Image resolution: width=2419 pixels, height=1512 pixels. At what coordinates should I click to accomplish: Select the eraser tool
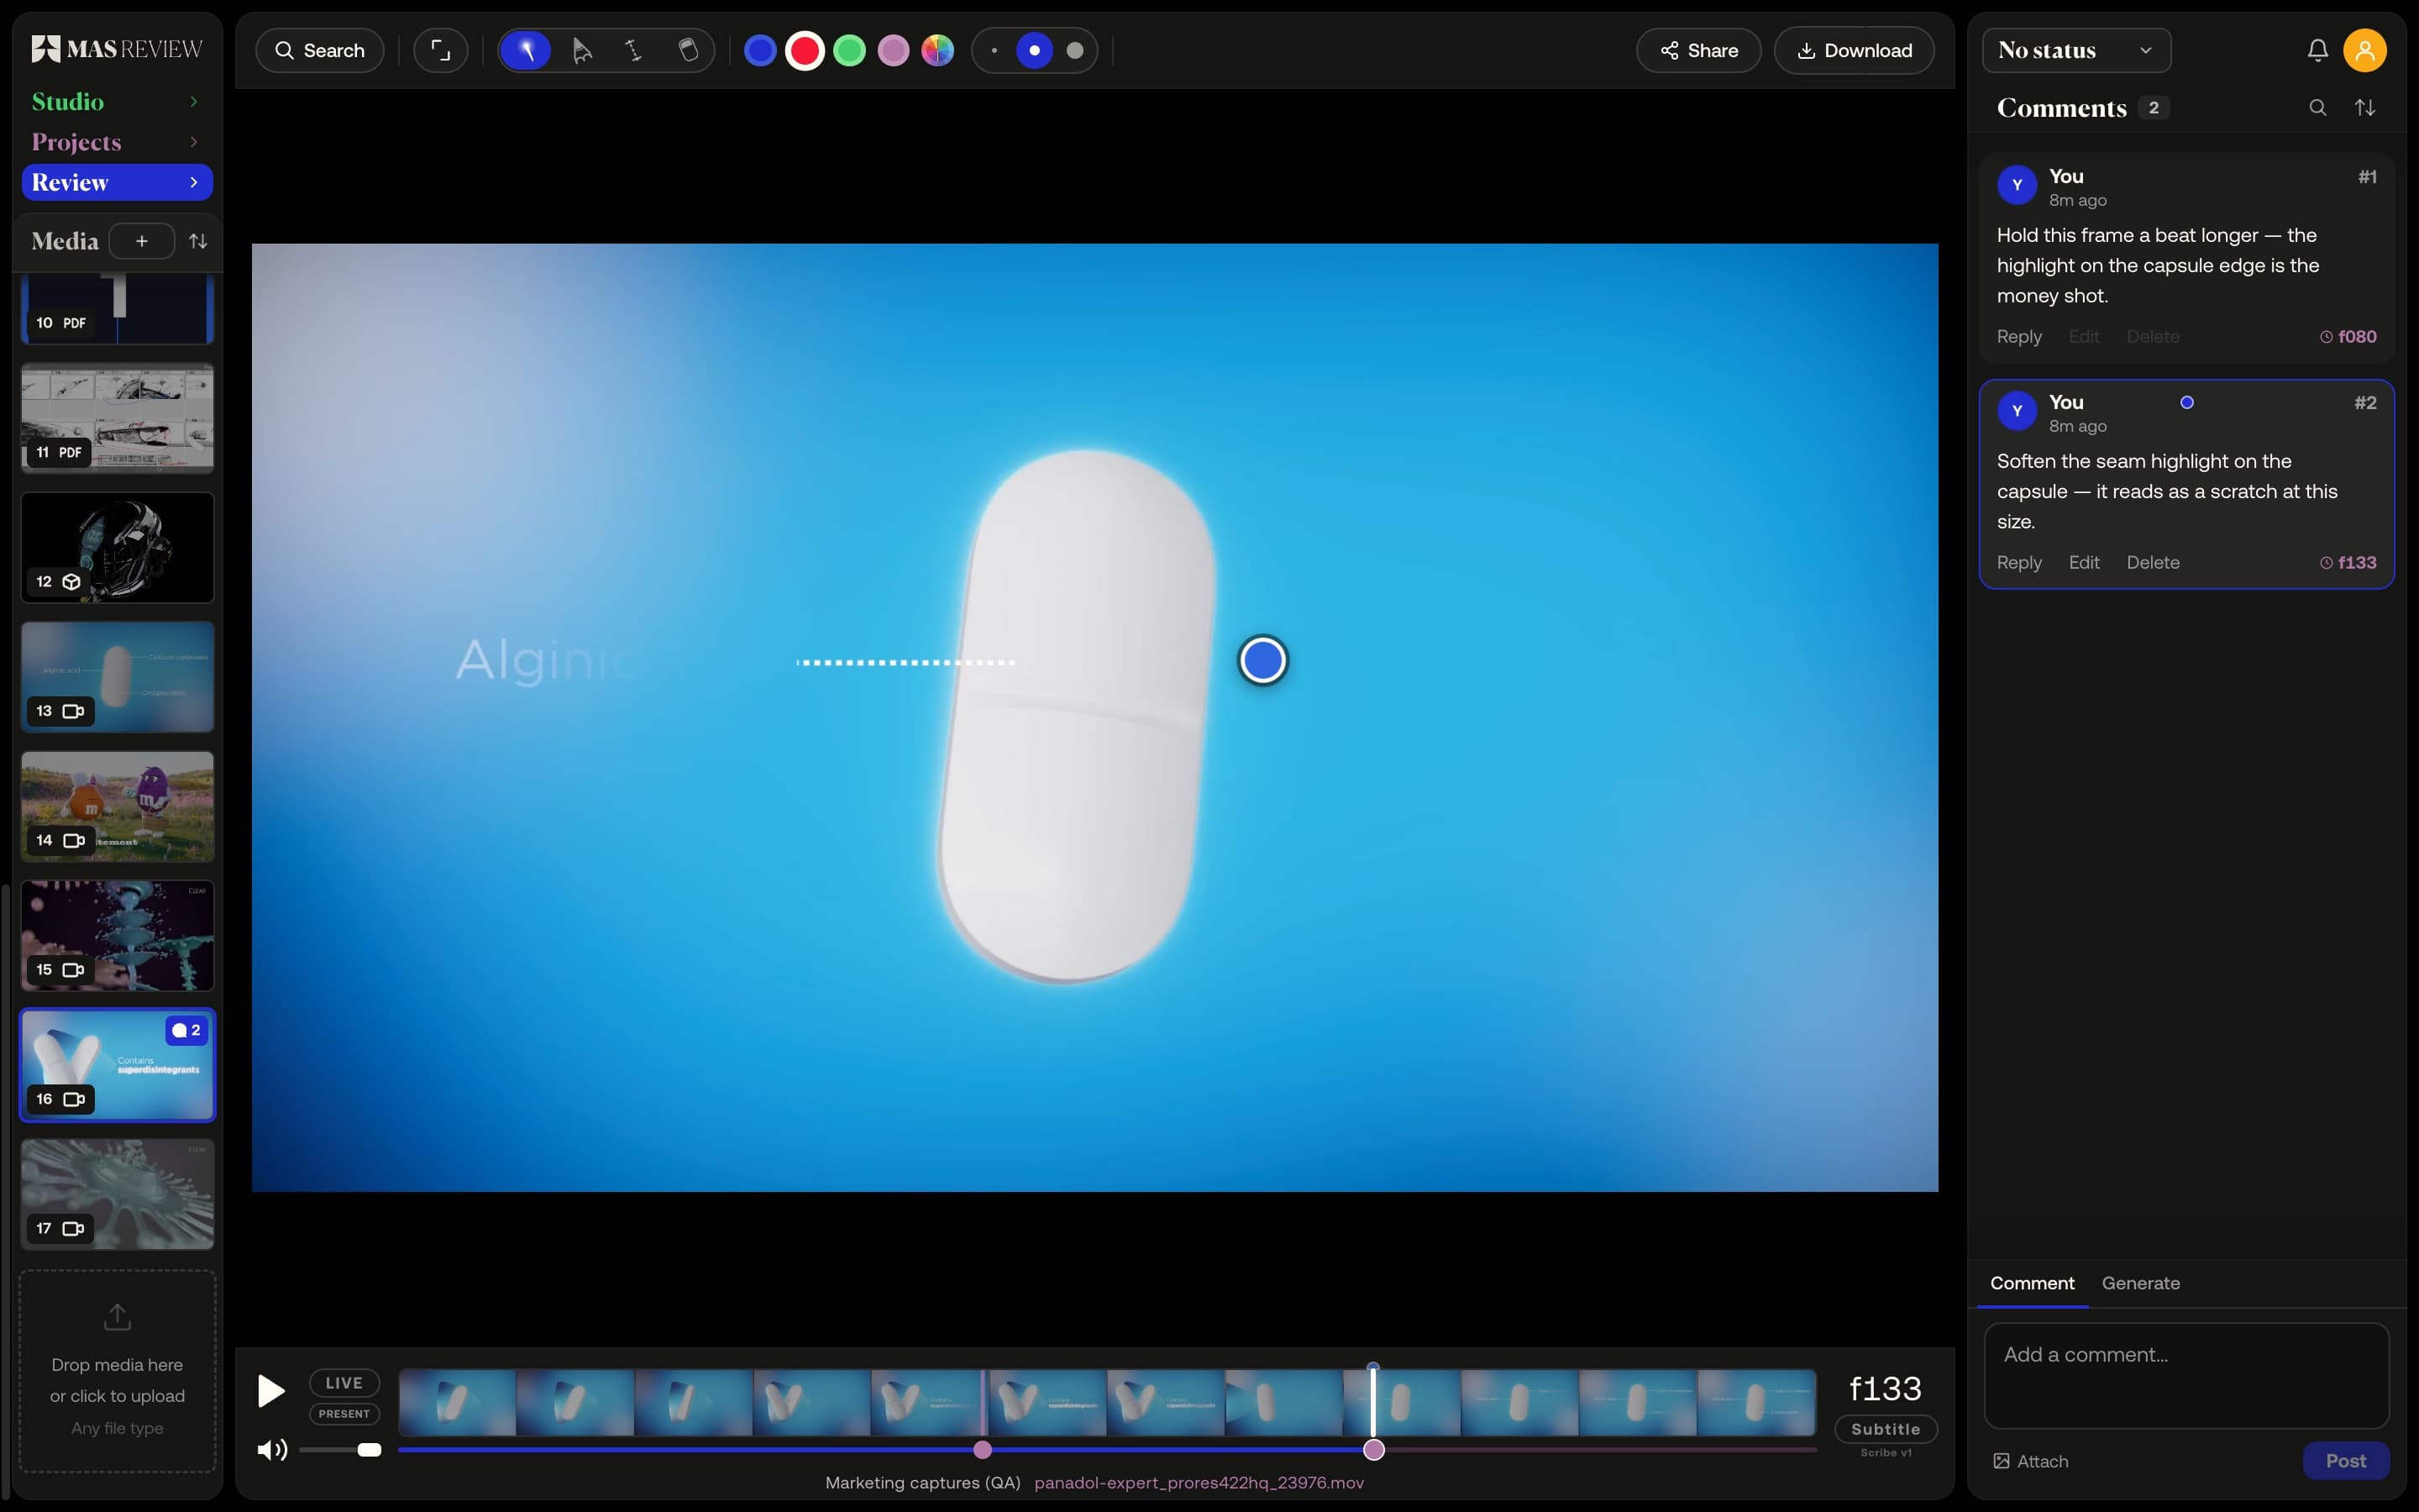click(688, 50)
